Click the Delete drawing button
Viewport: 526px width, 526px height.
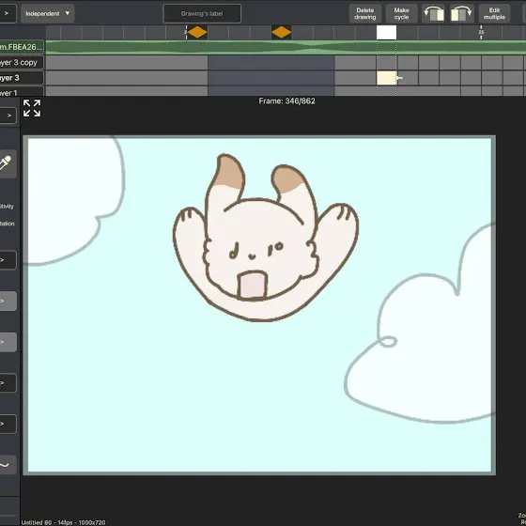(365, 13)
